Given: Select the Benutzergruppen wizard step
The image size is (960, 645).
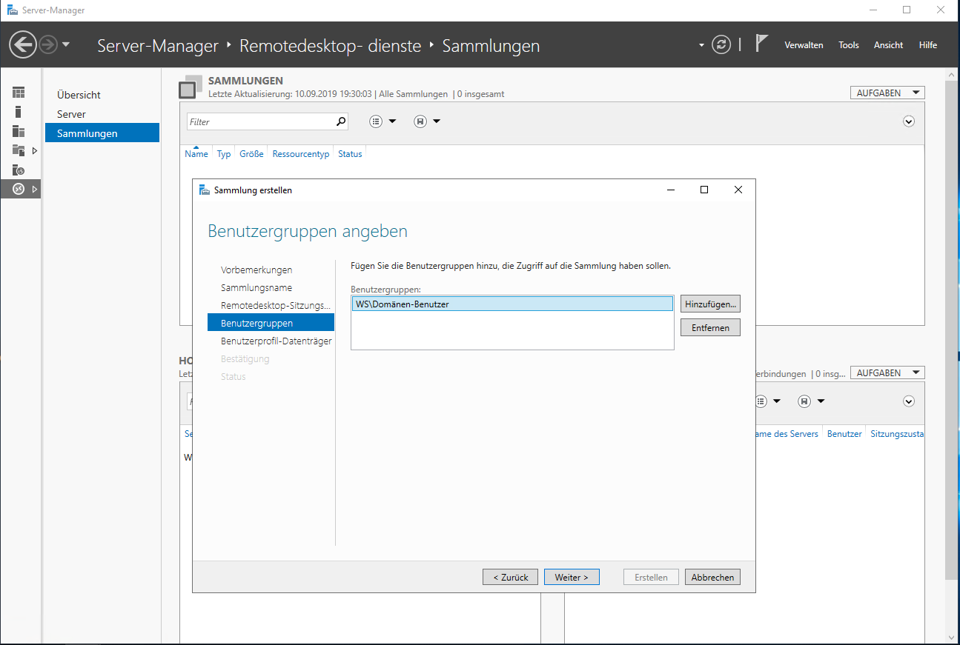Looking at the screenshot, I should 271,322.
